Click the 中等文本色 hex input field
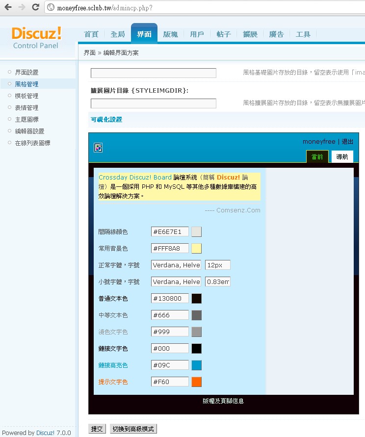The height and width of the screenshot is (437, 365). tap(170, 315)
